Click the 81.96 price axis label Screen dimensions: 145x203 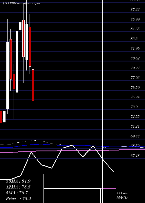tap(135, 48)
